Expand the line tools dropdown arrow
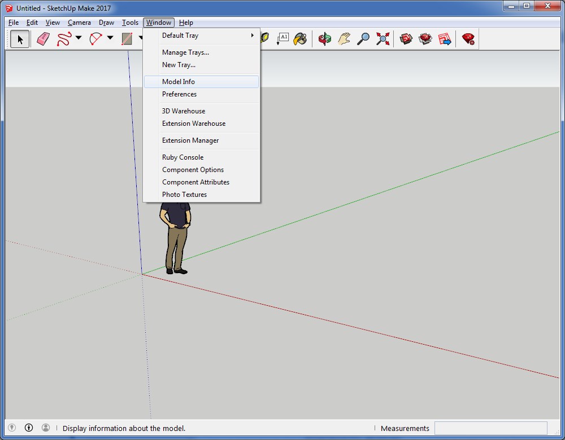 pos(79,38)
